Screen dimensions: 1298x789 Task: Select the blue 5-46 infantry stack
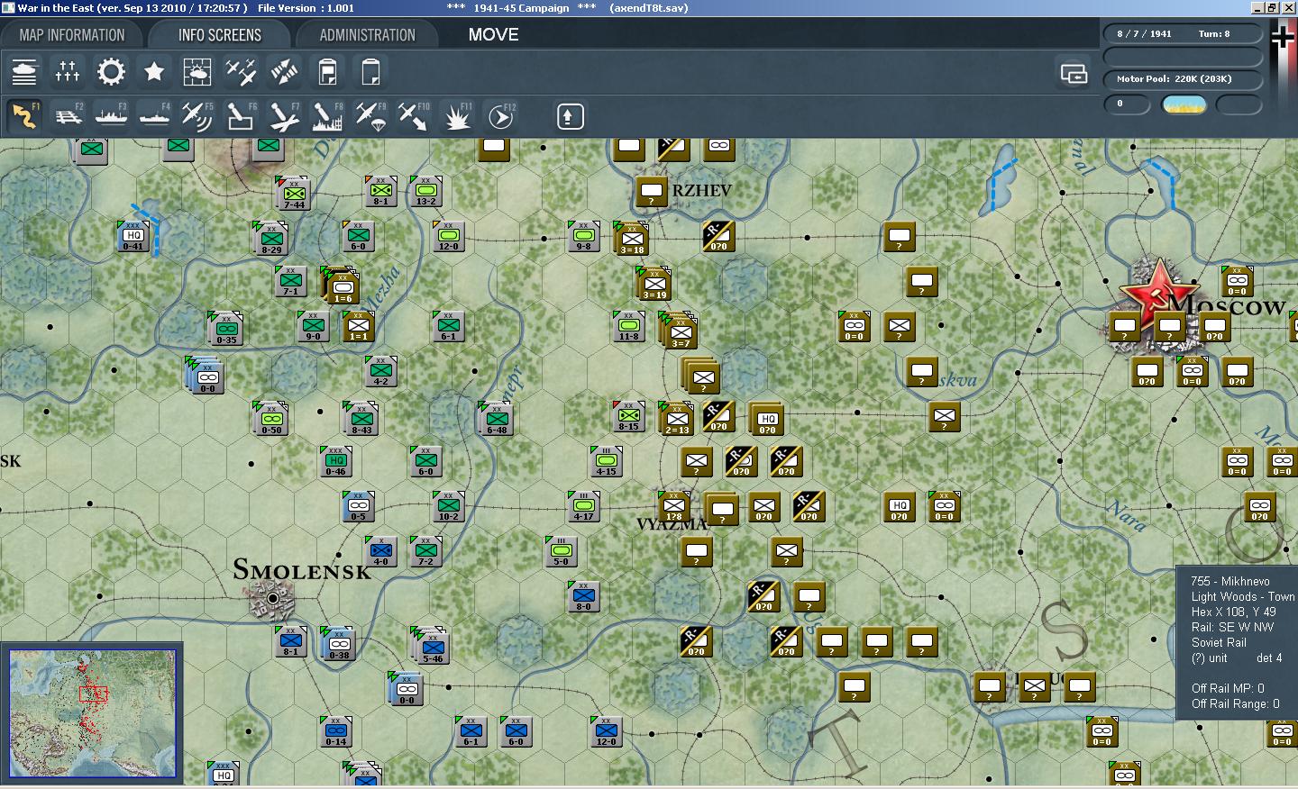(x=432, y=645)
